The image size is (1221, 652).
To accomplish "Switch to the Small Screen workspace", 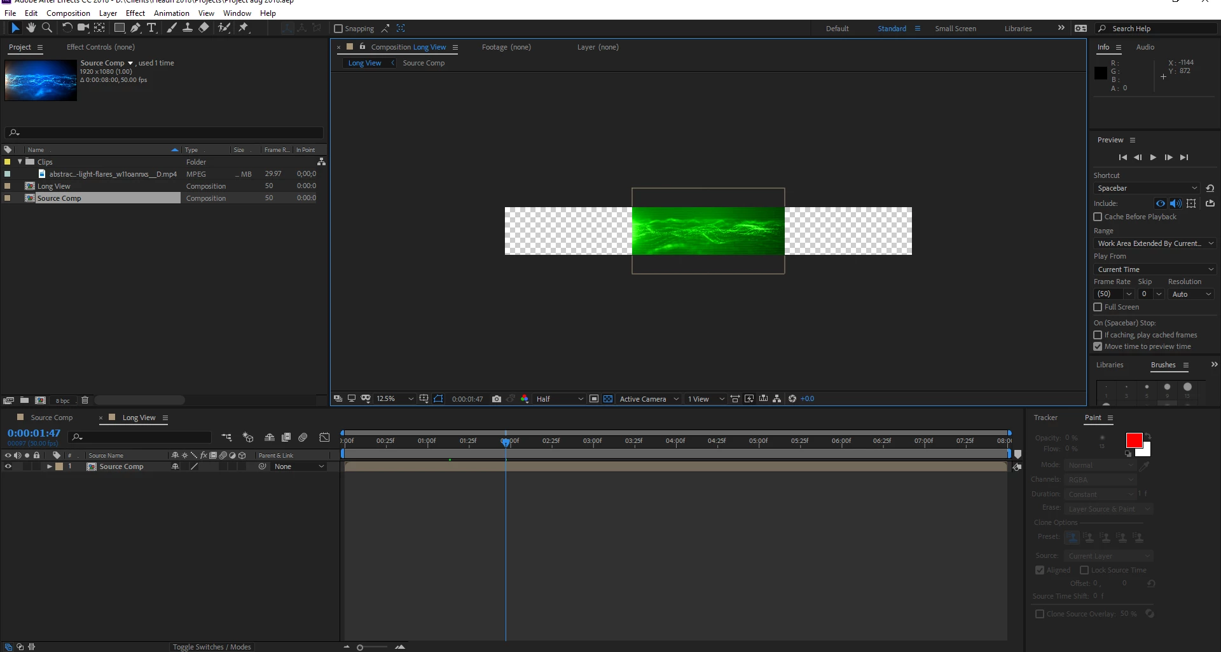I will [x=955, y=29].
